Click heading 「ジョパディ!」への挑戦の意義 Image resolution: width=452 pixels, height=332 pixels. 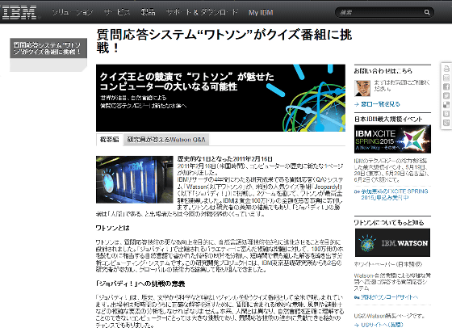point(140,284)
